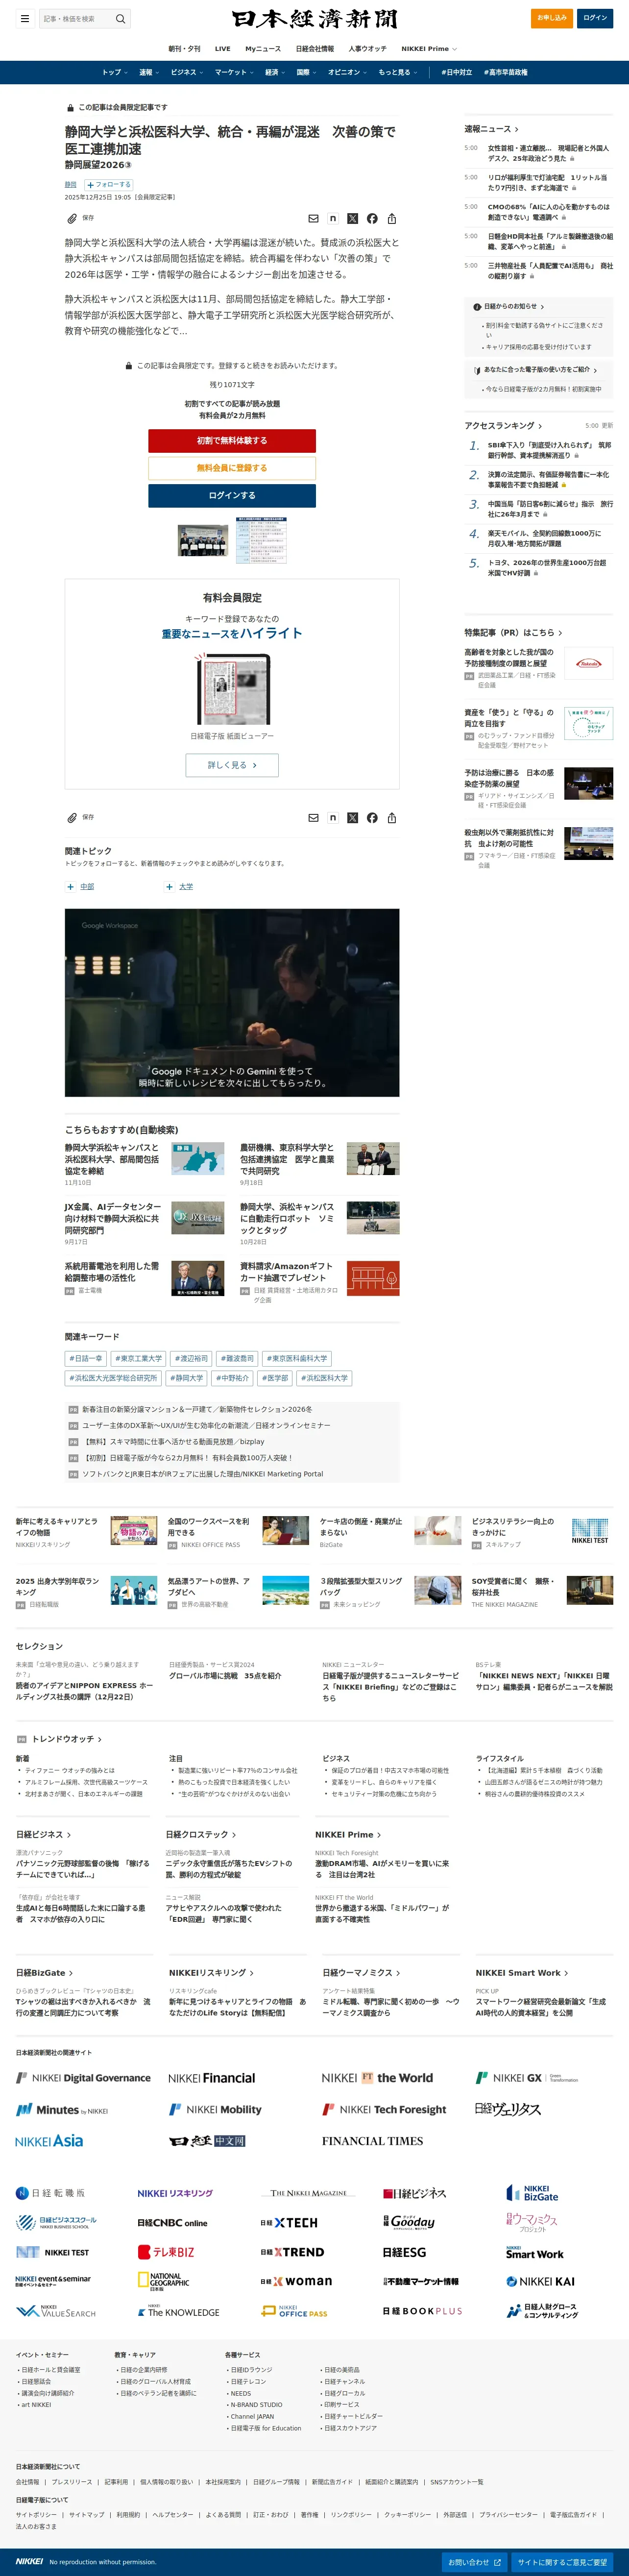This screenshot has width=629, height=2576.
Task: Expand the 速報 nav dropdown
Action: (x=148, y=72)
